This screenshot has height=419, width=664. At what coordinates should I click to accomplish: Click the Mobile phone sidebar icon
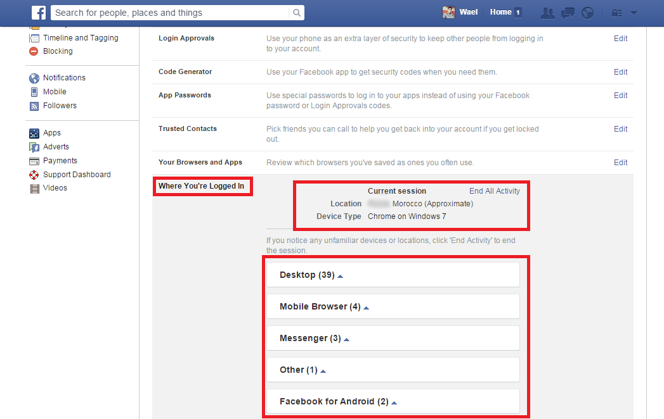[34, 92]
